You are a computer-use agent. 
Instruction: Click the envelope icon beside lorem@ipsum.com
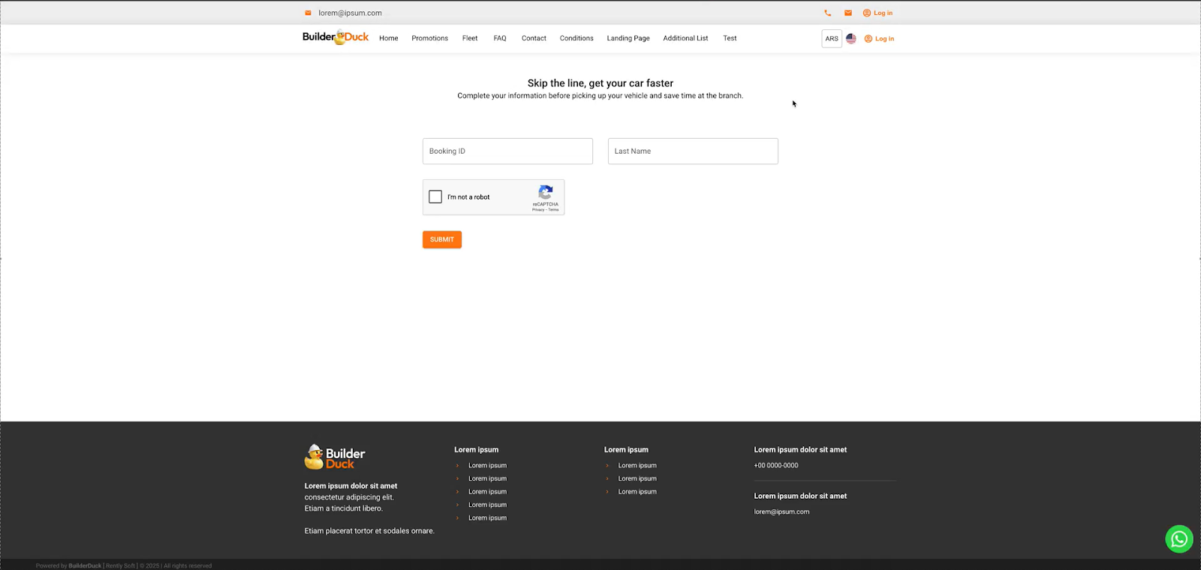pos(308,13)
